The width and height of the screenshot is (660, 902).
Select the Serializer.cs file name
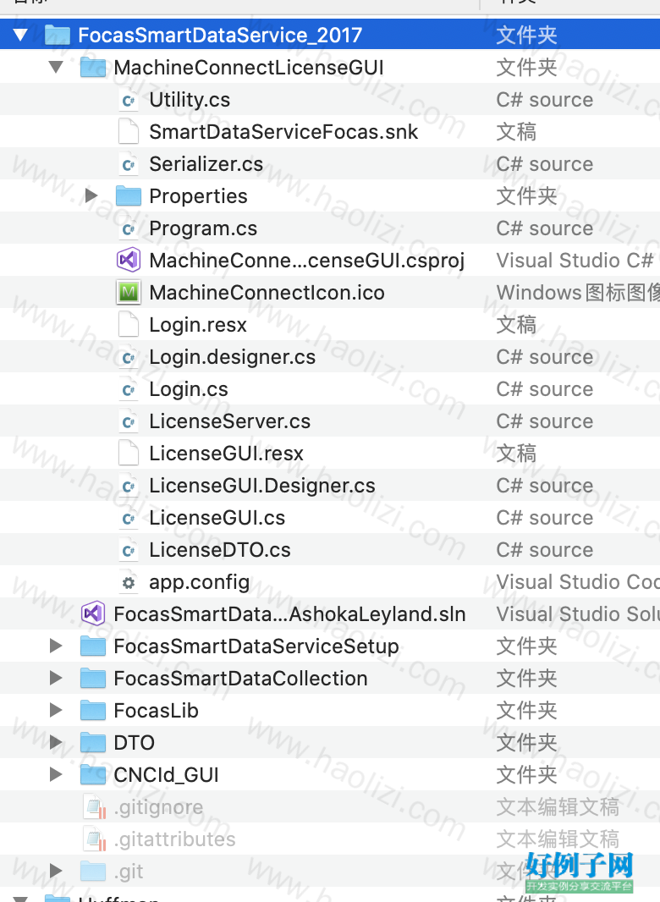pos(206,164)
